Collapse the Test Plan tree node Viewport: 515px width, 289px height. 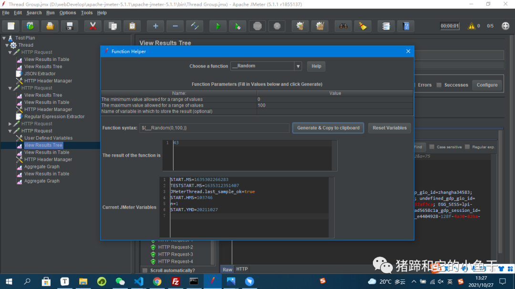[4, 38]
